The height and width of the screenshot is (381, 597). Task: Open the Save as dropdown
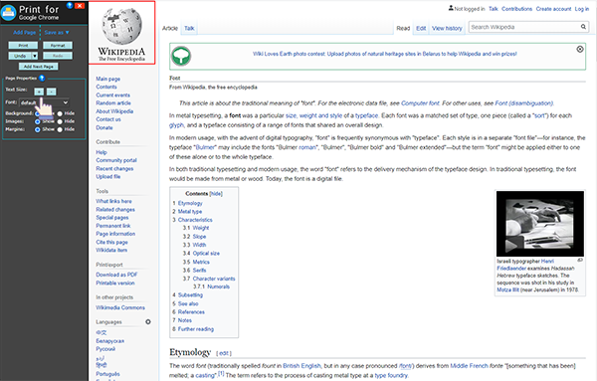(57, 33)
